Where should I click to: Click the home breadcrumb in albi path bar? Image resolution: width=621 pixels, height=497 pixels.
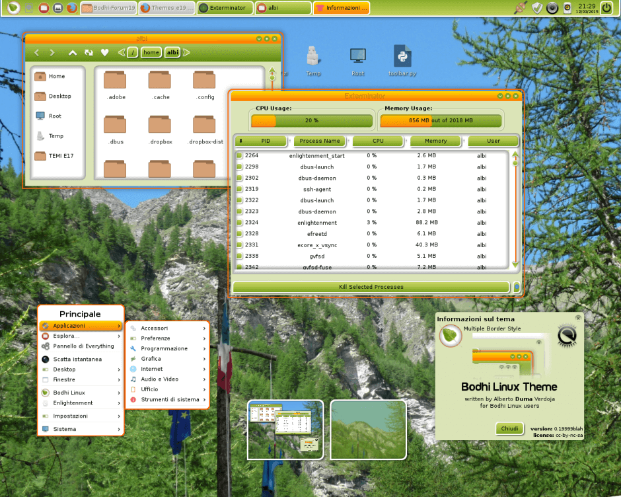[150, 53]
